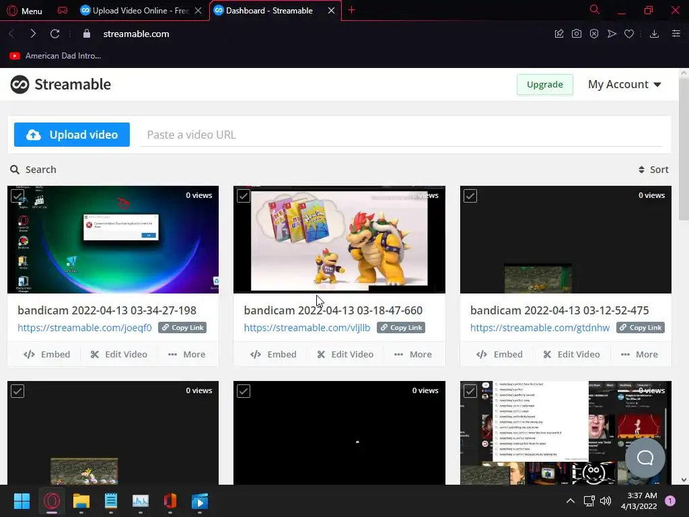Open the volume speaker tray icon
The height and width of the screenshot is (517, 689).
click(606, 501)
